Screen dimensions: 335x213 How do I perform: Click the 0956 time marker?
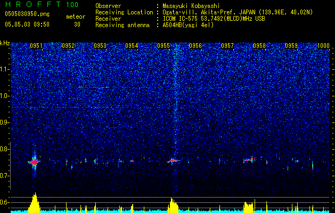click(x=195, y=46)
